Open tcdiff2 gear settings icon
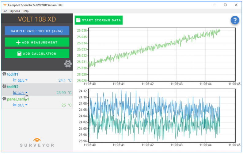This screenshot has width=243, height=154. point(4,86)
